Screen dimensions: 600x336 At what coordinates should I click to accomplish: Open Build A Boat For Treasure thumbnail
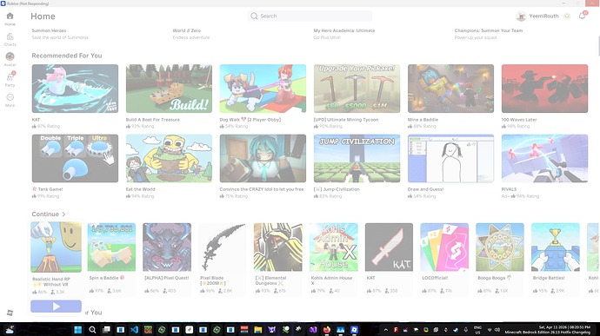click(169, 89)
